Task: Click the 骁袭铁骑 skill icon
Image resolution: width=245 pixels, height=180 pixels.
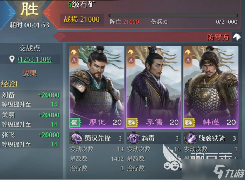Action: (x=191, y=138)
